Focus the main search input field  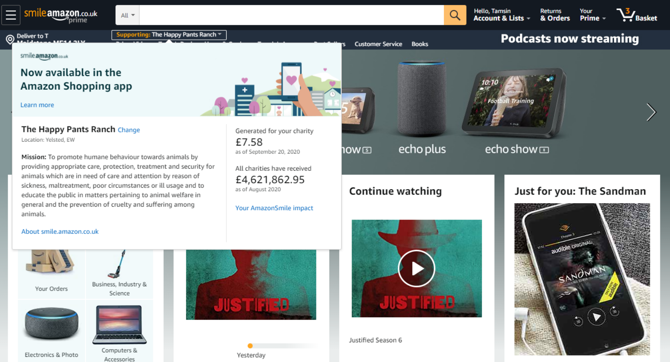(x=291, y=15)
